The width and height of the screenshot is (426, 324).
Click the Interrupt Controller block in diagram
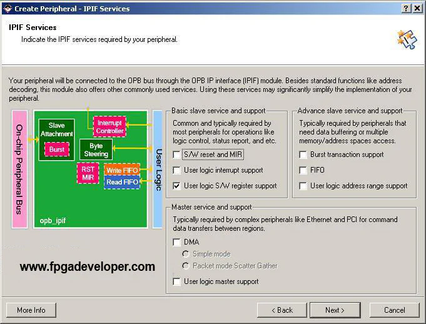(x=109, y=127)
